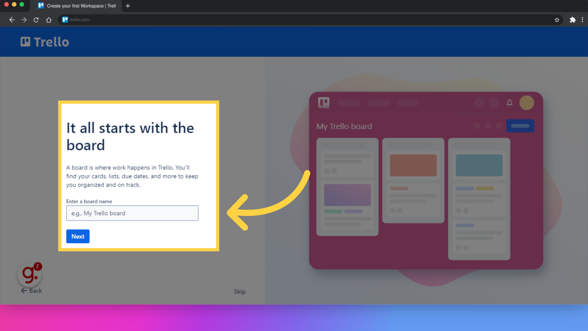
Task: Click the trello.com address bar
Action: tap(80, 19)
